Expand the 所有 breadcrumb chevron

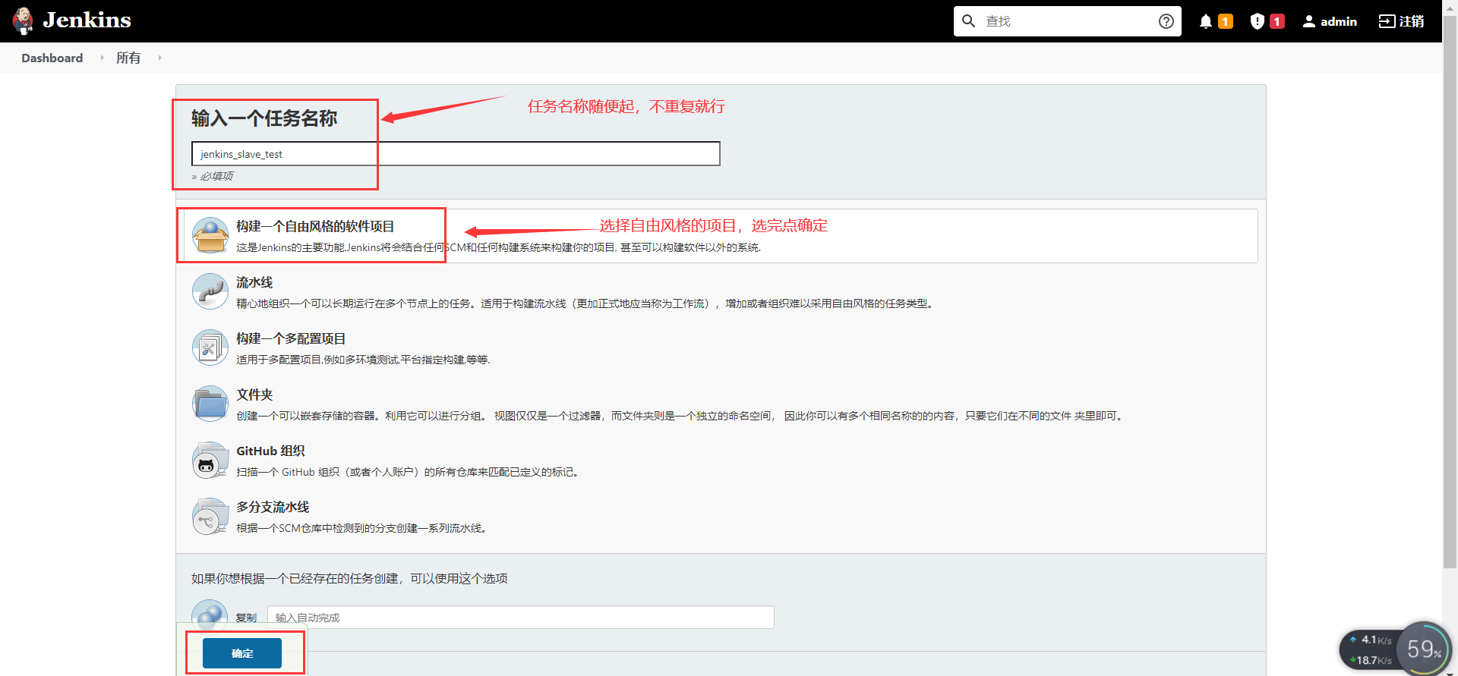tap(159, 58)
